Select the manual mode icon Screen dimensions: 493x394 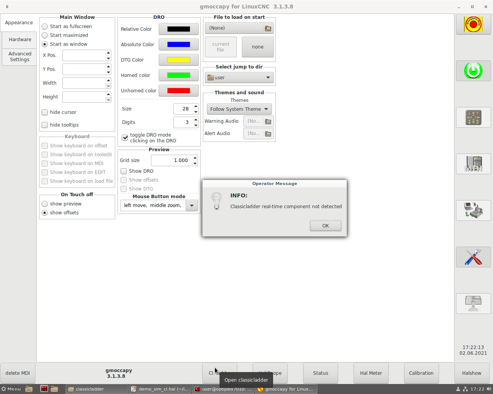pyautogui.click(x=473, y=117)
